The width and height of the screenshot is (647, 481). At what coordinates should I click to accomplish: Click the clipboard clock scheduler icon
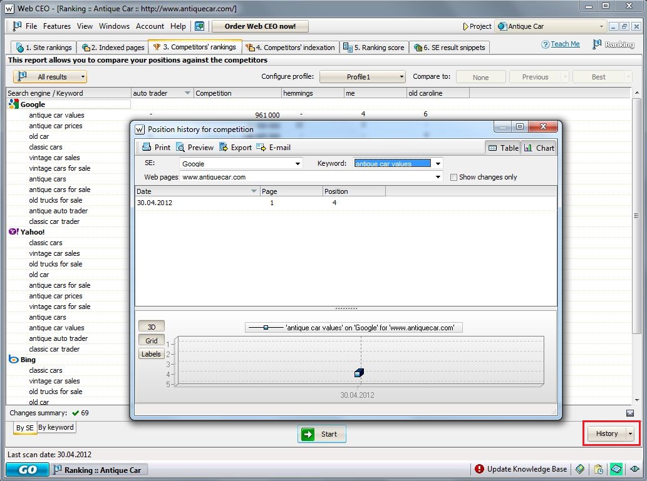point(598,469)
